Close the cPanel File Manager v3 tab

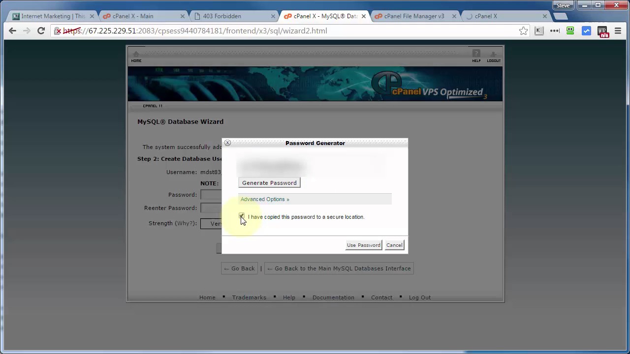click(x=454, y=16)
